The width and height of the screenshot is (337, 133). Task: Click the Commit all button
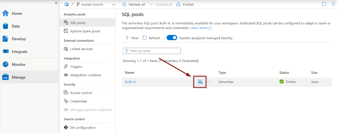[x=161, y=4]
